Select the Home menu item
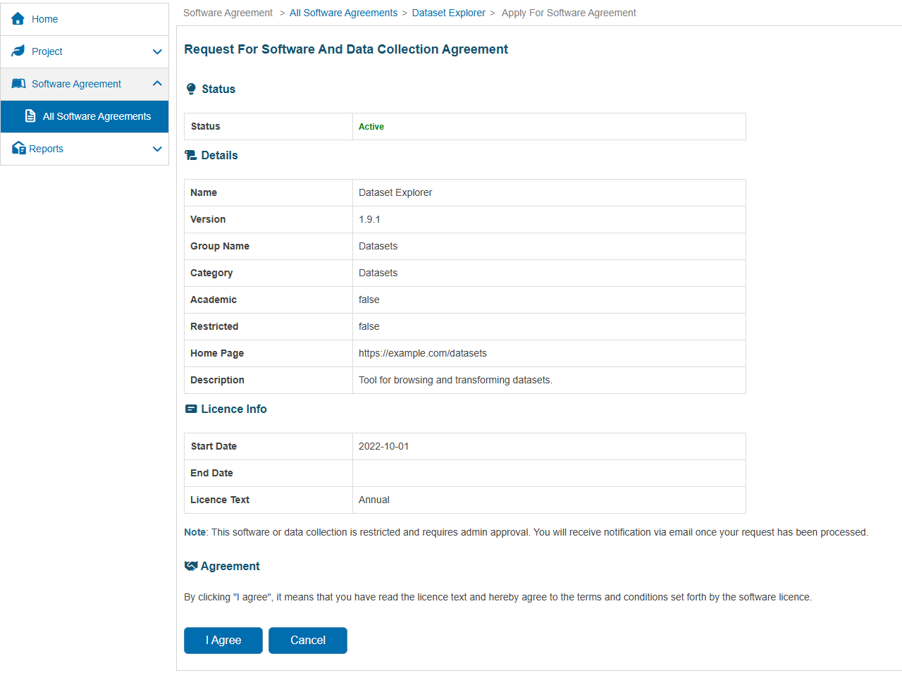Viewport: 902px width, 673px height. 44,19
